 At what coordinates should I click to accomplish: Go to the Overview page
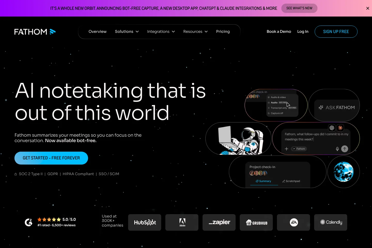98,32
